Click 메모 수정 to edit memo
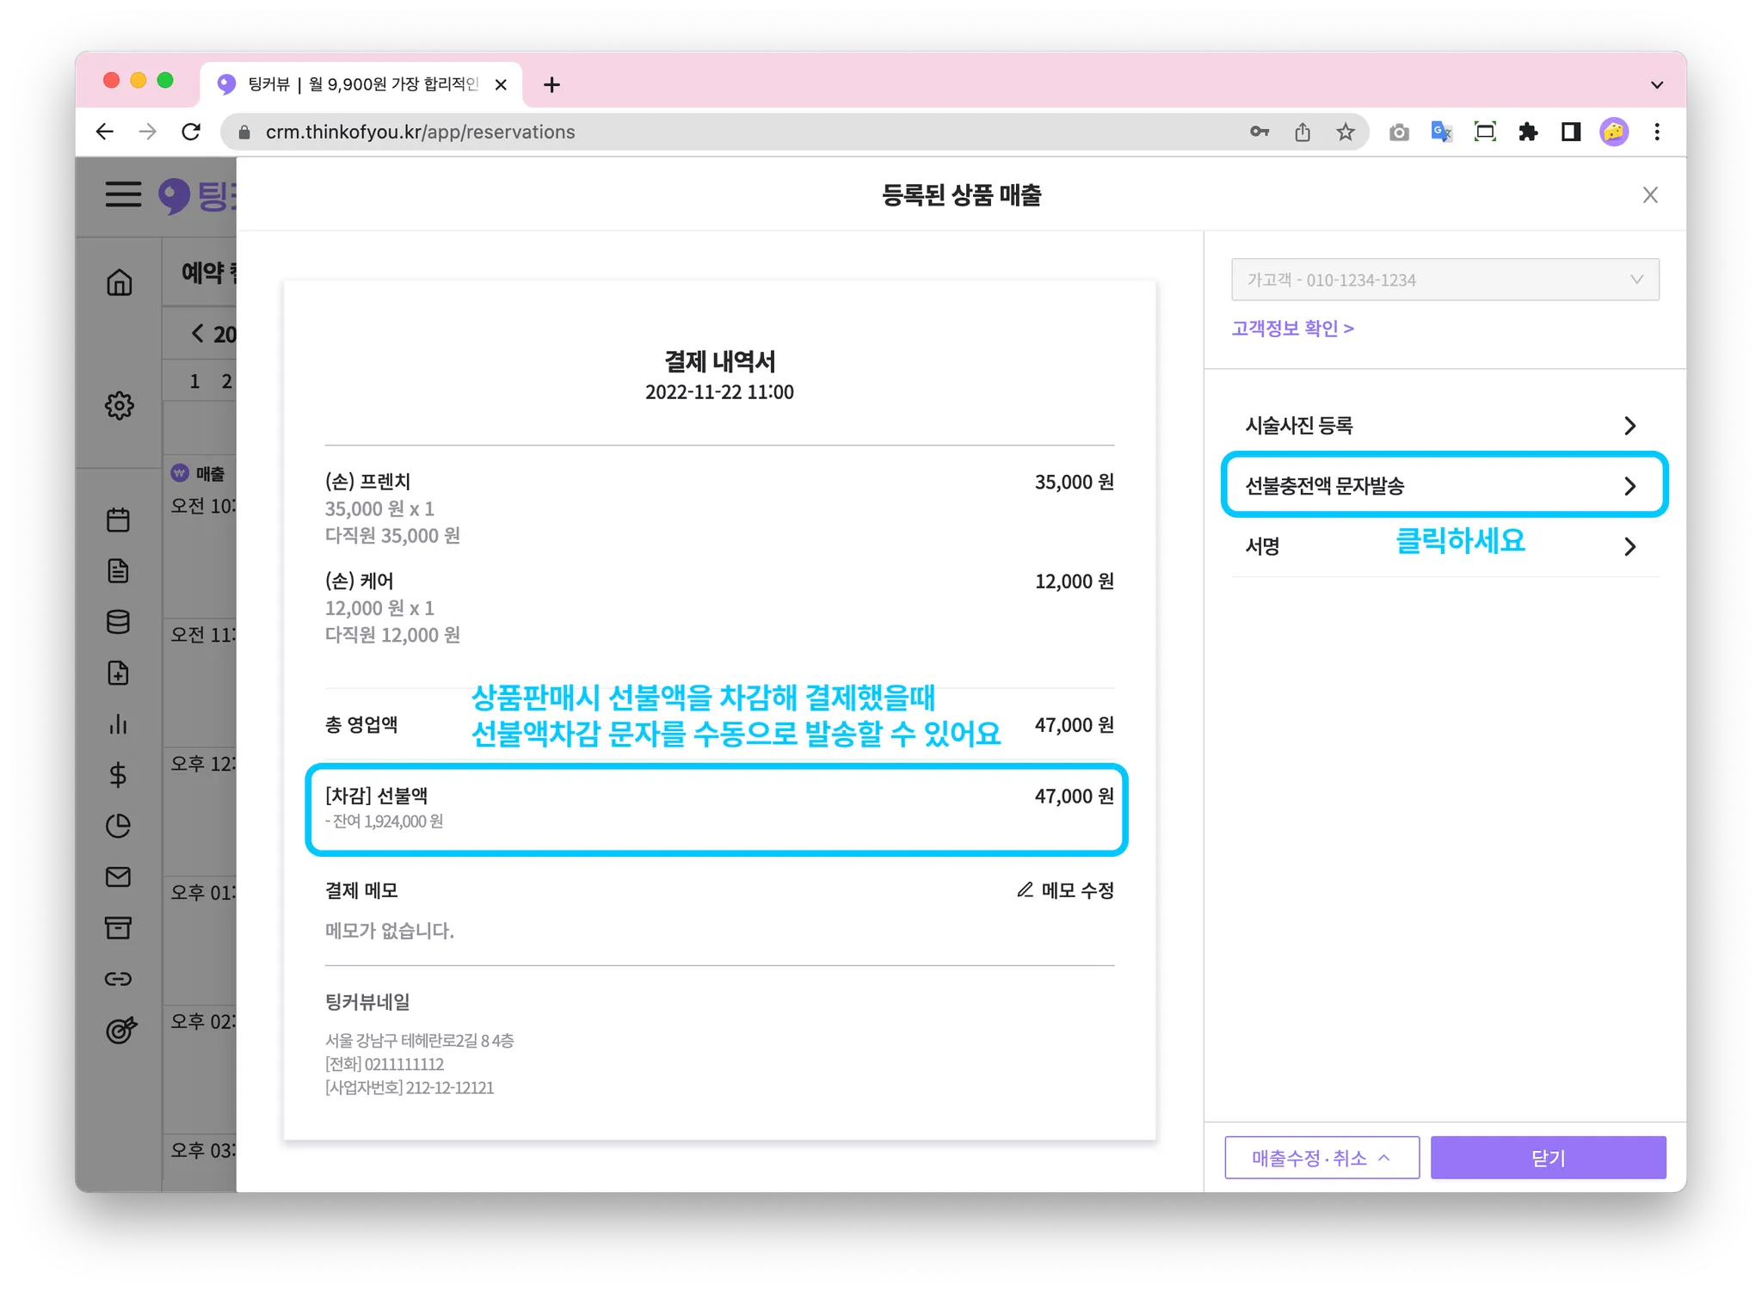 1065,890
